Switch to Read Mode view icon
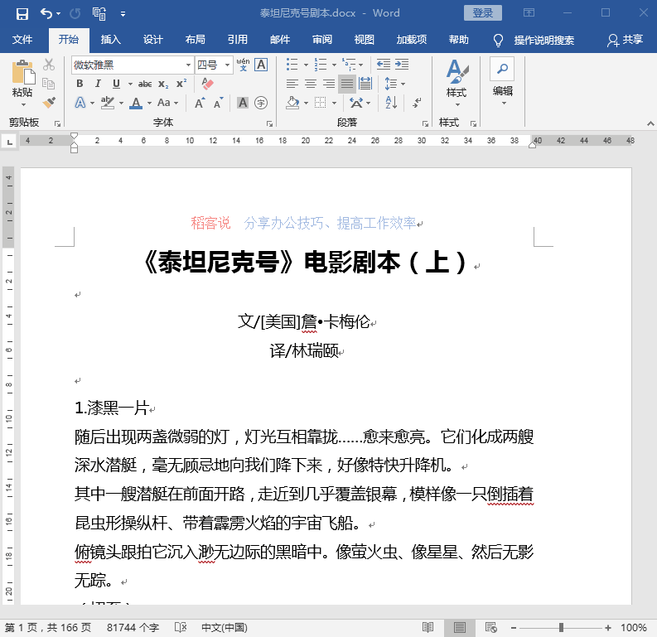 pos(428,627)
